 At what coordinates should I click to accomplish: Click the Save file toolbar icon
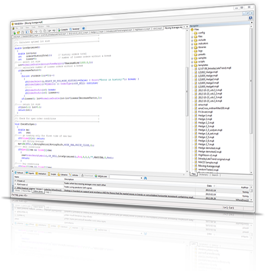pos(23,32)
